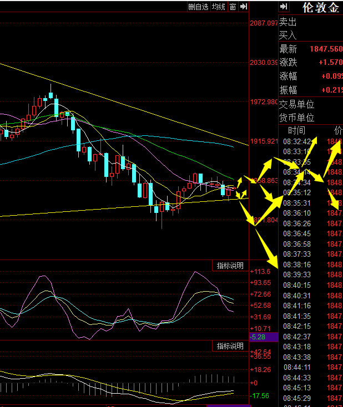Click the 1972.980 price axis label
Image resolution: width=343 pixels, height=407 pixels.
[264, 102]
